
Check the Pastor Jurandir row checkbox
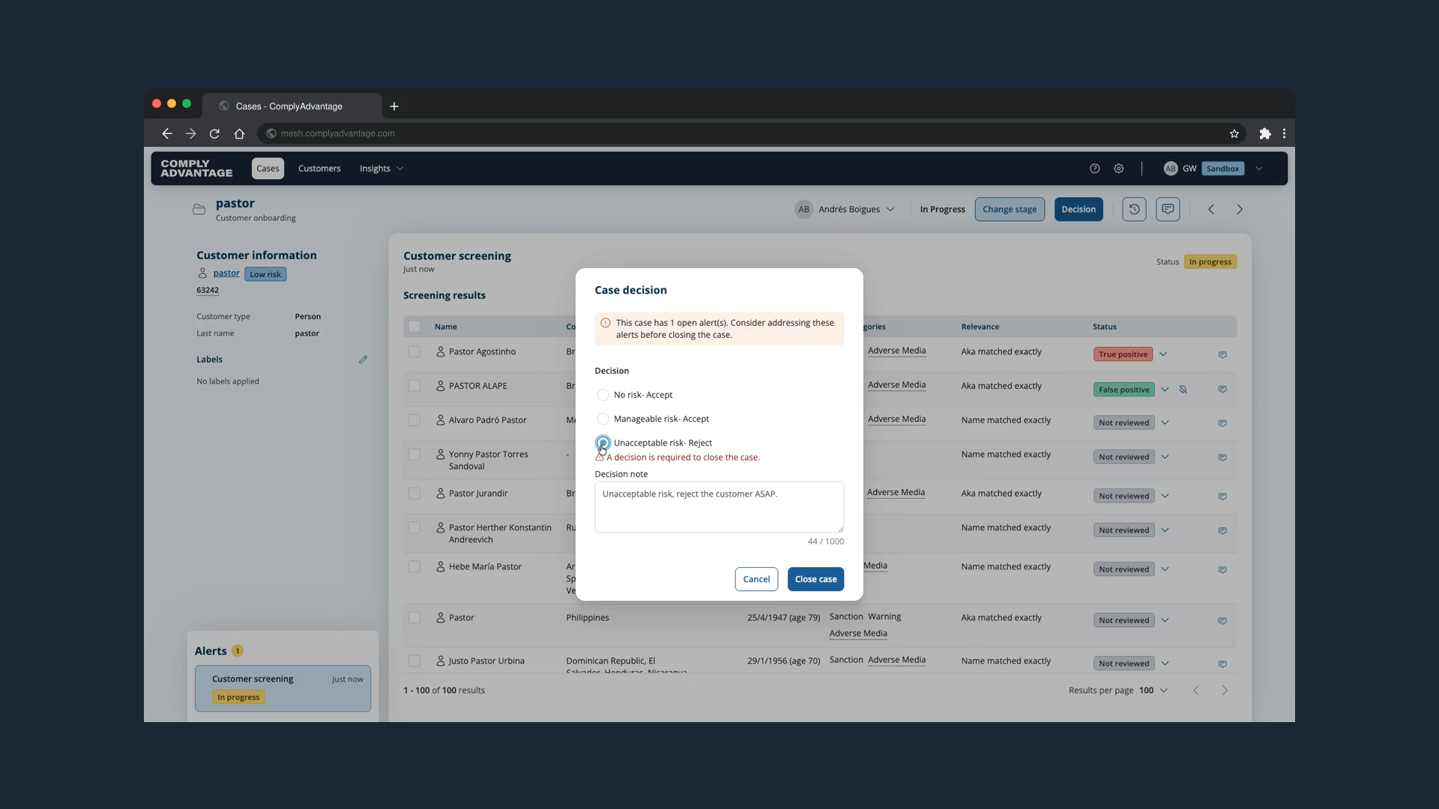click(x=414, y=494)
